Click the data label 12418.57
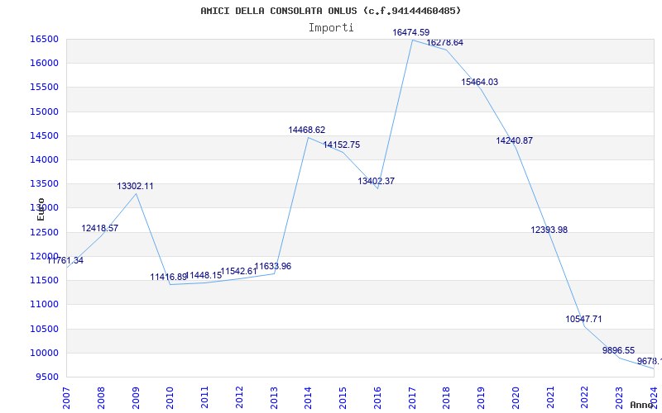The width and height of the screenshot is (662, 413). [x=99, y=229]
